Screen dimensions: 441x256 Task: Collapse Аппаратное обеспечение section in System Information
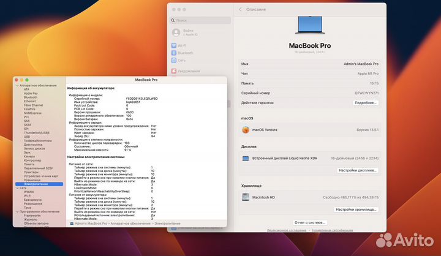coord(17,86)
